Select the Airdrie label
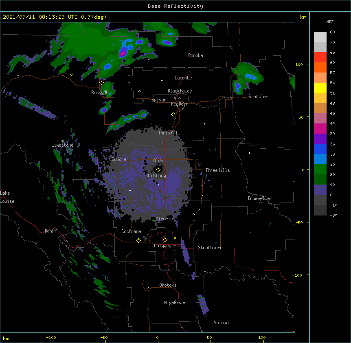The image size is (351, 343). point(165,219)
